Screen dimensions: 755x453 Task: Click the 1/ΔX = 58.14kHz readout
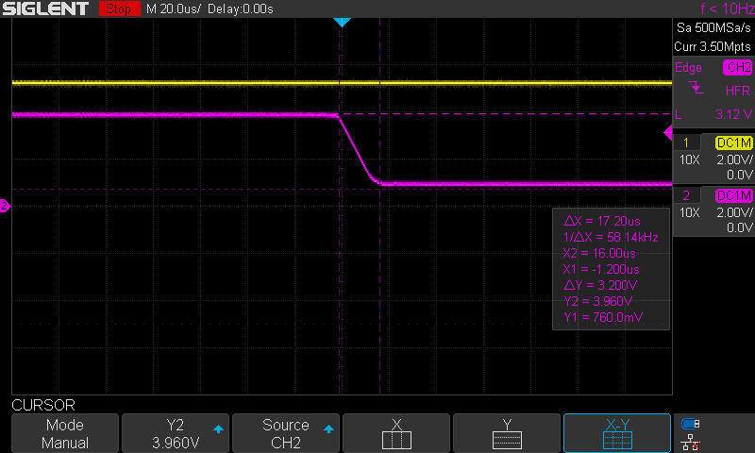click(x=611, y=237)
